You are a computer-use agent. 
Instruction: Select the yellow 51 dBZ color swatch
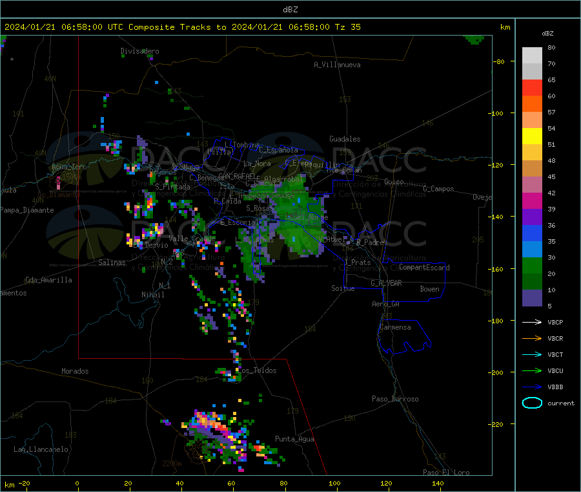[532, 136]
